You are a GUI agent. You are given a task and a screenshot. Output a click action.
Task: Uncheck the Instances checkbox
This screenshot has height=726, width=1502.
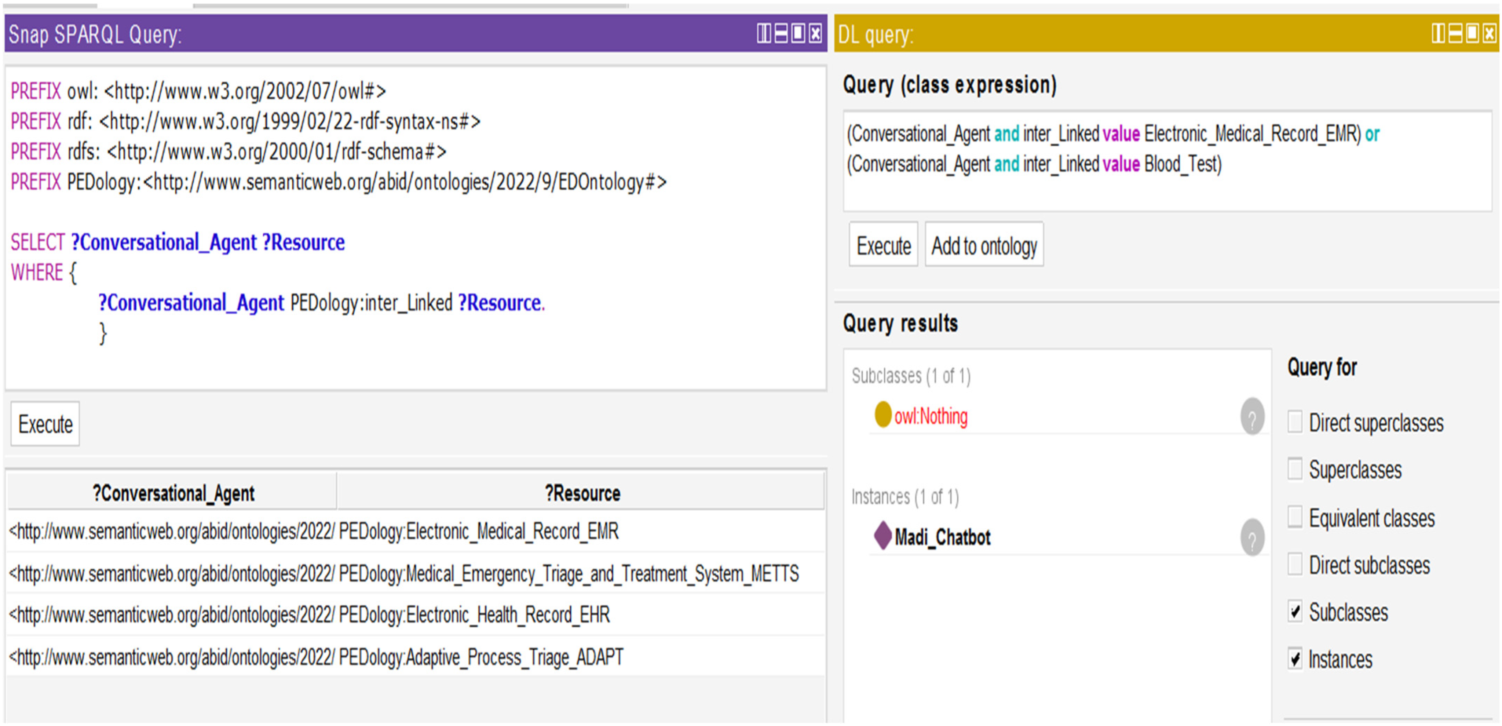pos(1295,659)
